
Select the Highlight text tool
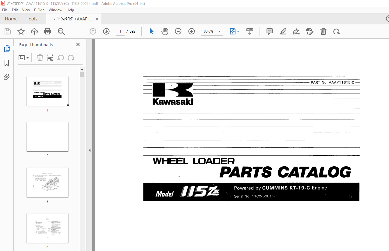click(x=283, y=31)
